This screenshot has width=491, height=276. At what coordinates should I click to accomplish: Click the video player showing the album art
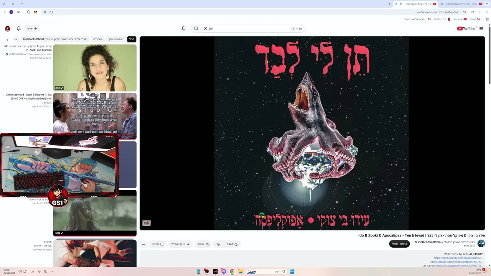coord(312,133)
